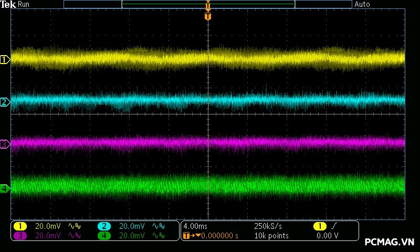Screen dimensions: 420x252
Task: Click the yellow channel 1 ground marker
Action: click(5, 60)
